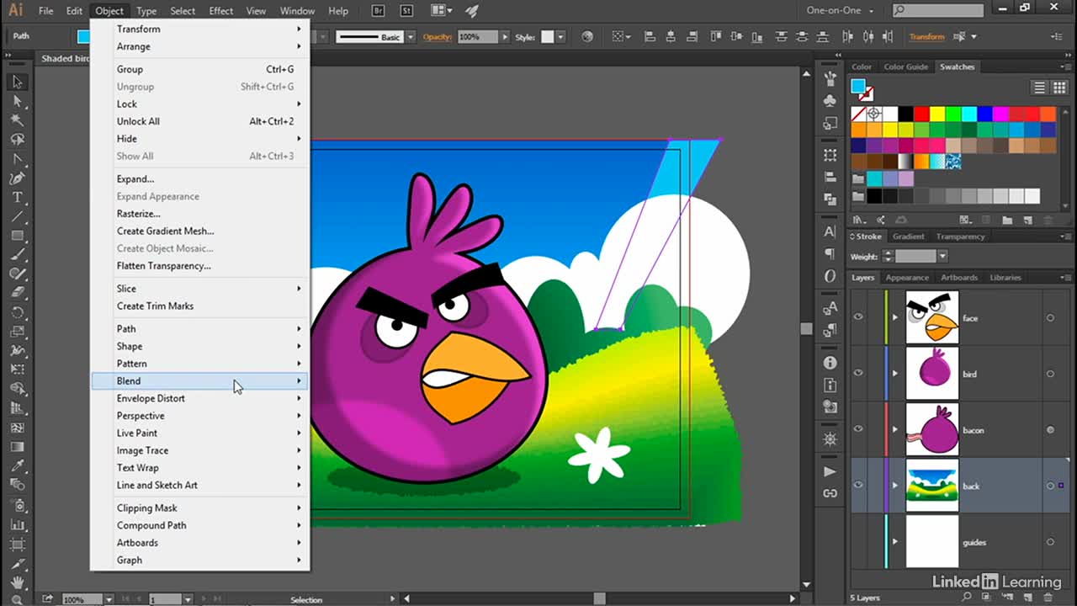Select the Rectangle tool
This screenshot has width=1077, height=606.
[17, 236]
